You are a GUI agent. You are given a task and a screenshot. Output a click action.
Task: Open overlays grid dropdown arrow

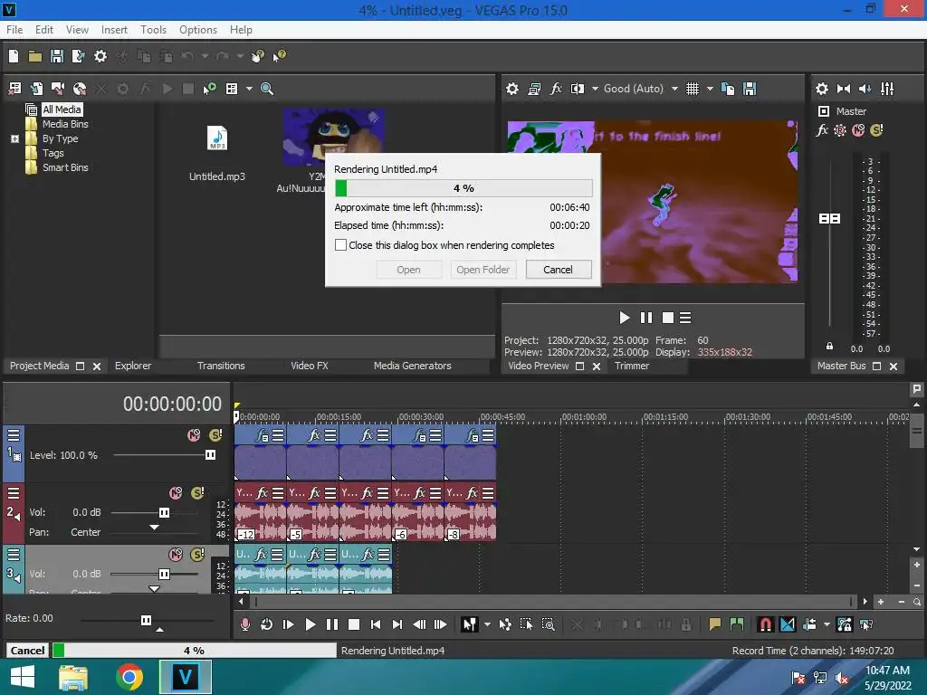click(710, 89)
